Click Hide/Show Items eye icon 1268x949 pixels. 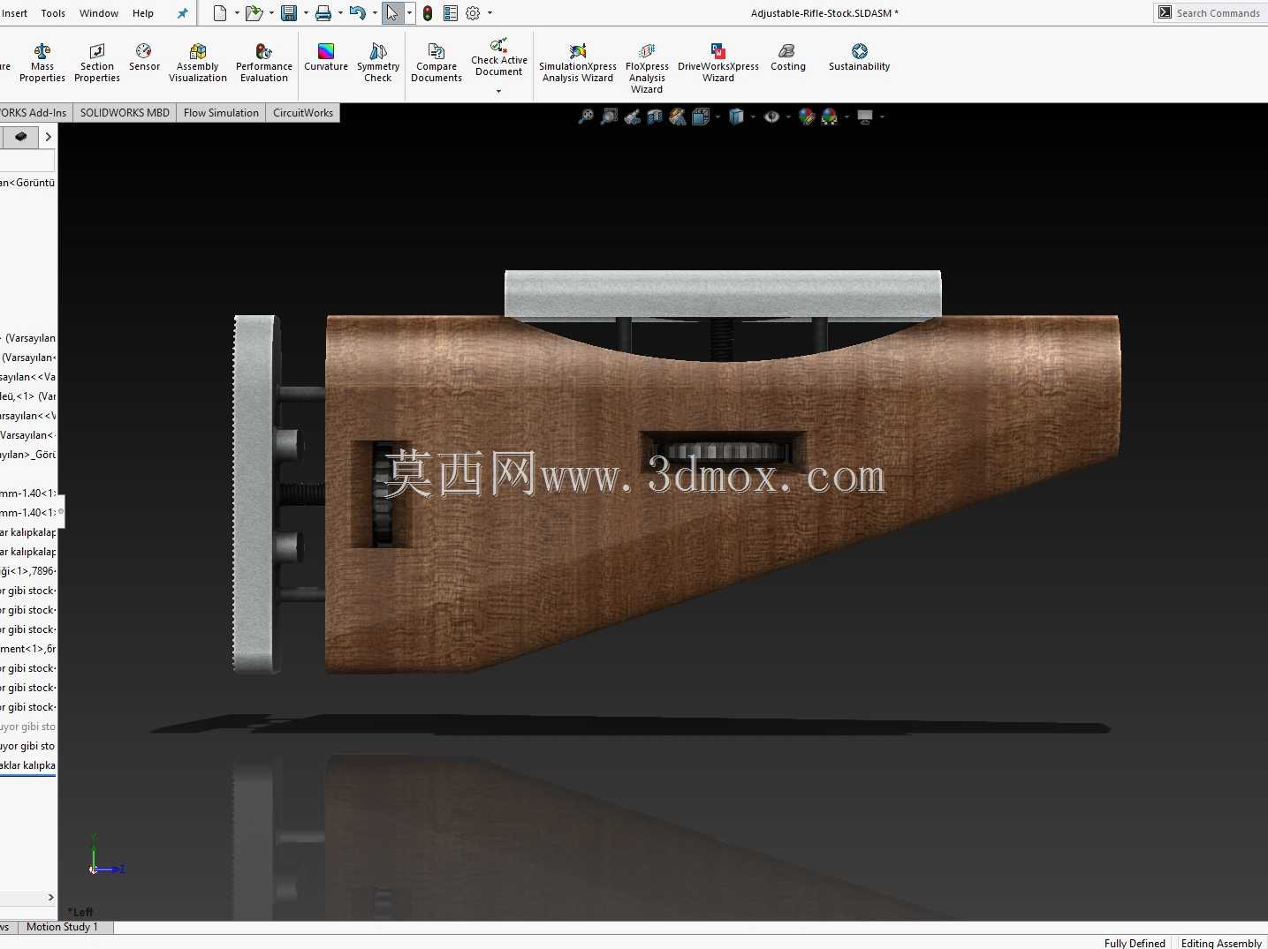tap(771, 117)
